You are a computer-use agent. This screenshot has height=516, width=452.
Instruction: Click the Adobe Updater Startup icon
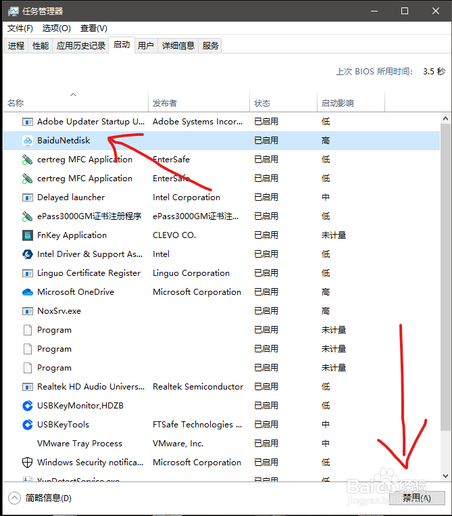tap(28, 122)
